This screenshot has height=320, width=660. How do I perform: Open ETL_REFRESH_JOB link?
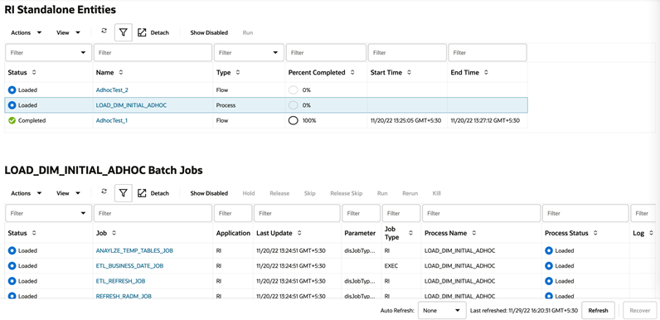click(x=120, y=281)
